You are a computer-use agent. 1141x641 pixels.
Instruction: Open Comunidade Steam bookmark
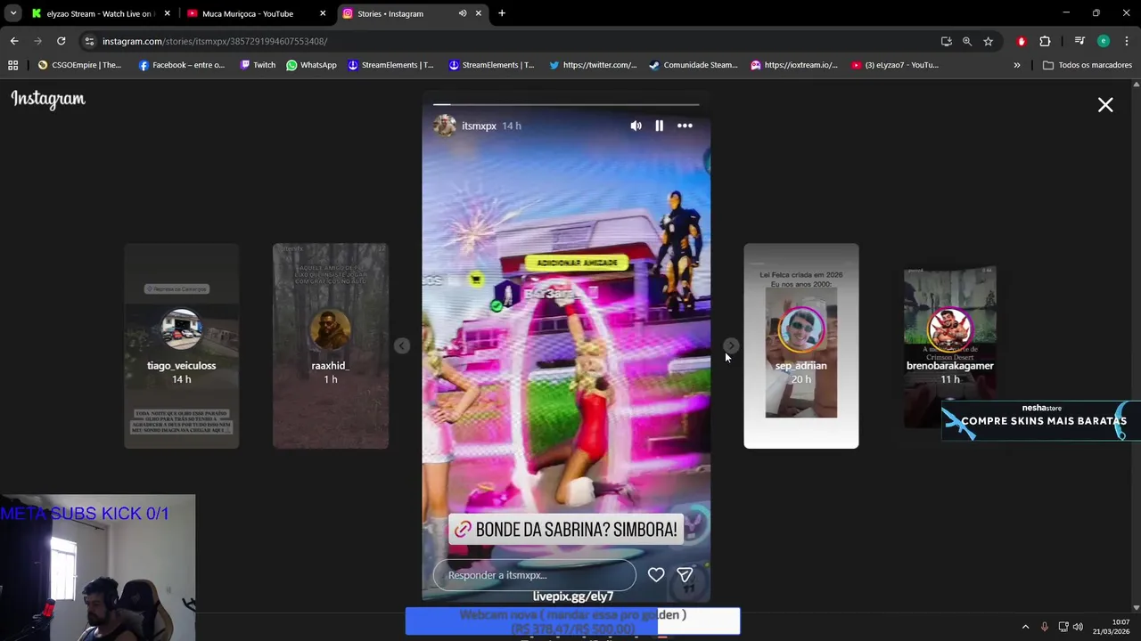click(694, 65)
